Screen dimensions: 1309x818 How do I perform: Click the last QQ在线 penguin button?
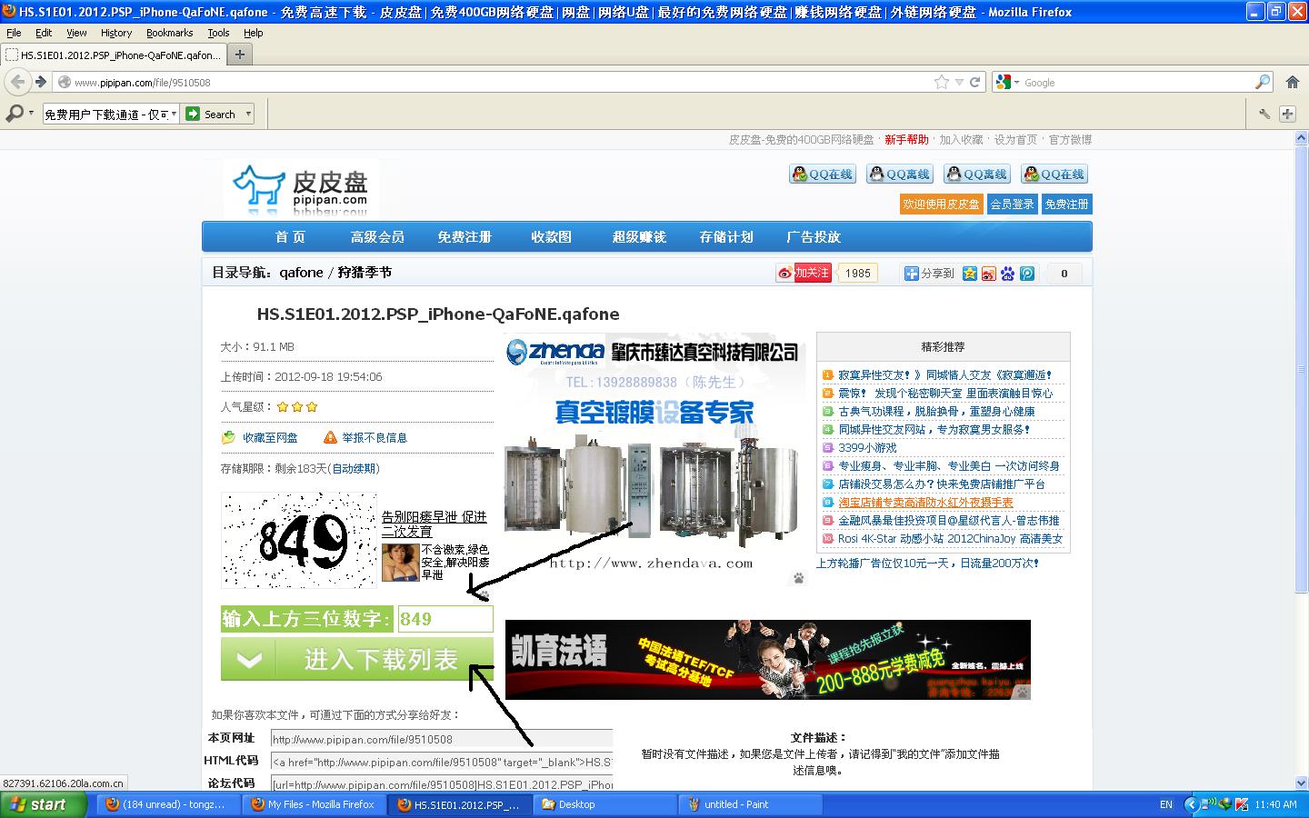point(1054,175)
